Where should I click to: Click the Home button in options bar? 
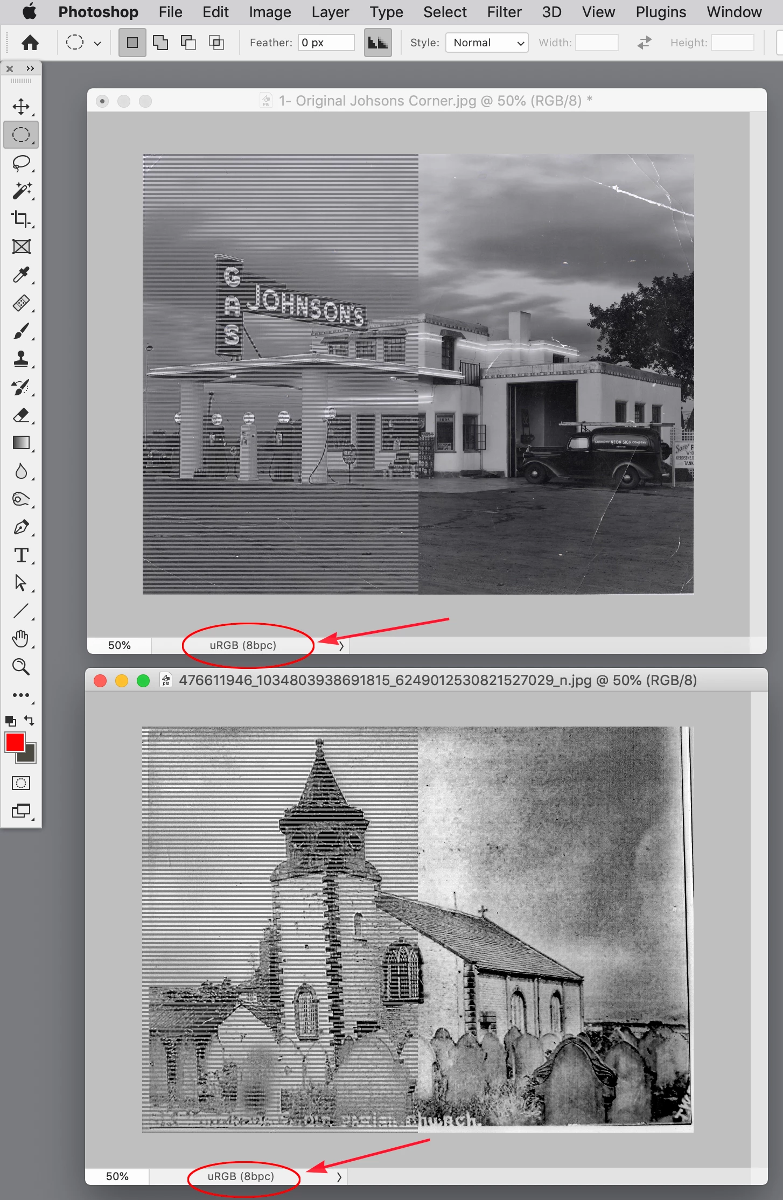[30, 43]
